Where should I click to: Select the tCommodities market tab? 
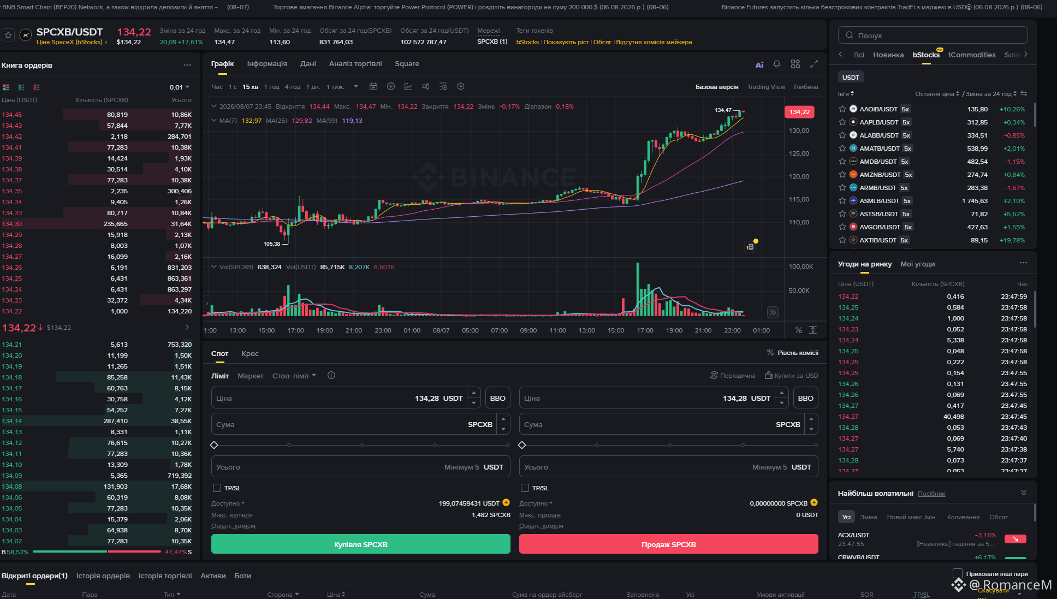pyautogui.click(x=972, y=55)
